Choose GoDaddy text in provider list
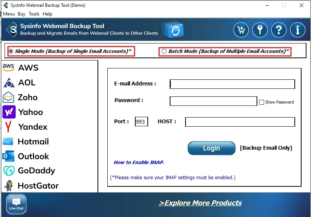 click(x=37, y=171)
